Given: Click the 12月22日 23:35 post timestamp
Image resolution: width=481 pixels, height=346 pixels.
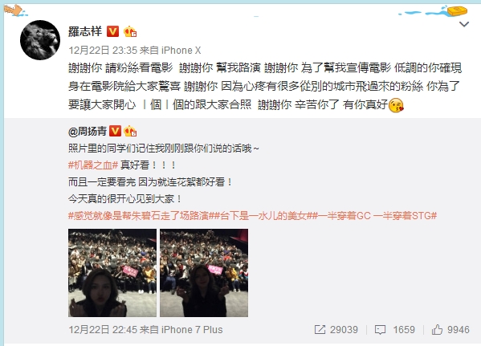Looking at the screenshot, I should [103, 51].
